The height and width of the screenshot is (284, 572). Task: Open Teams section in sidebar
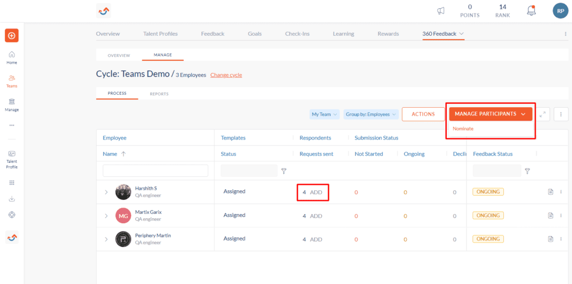(x=12, y=81)
